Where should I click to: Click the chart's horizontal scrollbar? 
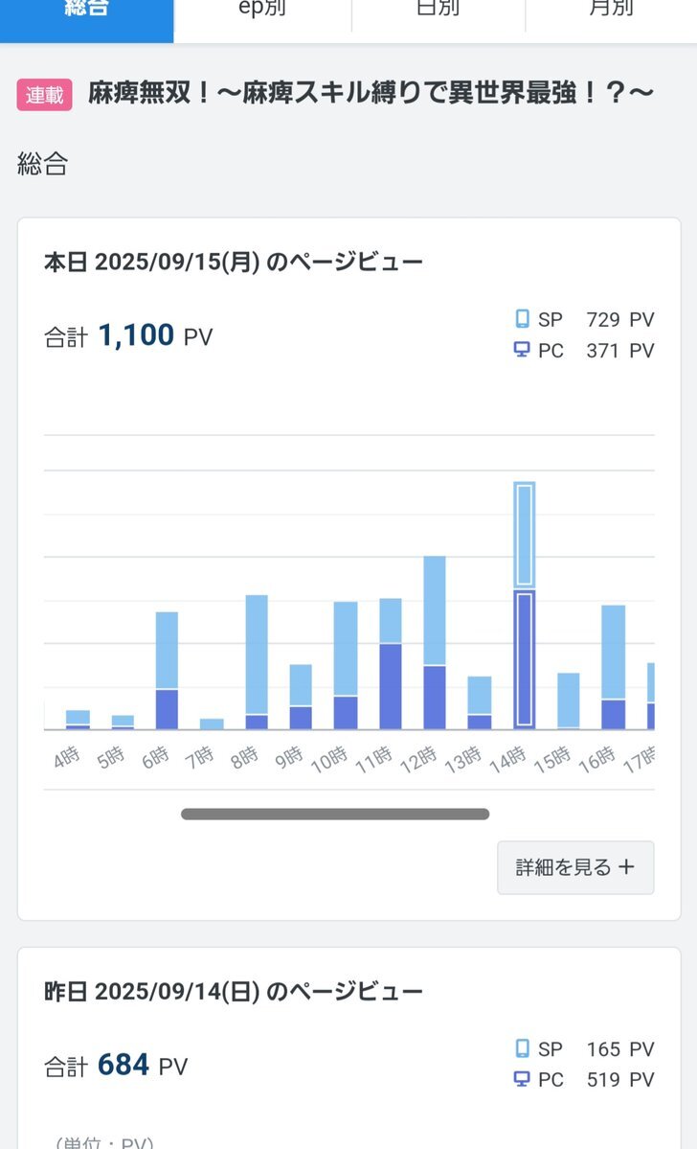(x=335, y=815)
